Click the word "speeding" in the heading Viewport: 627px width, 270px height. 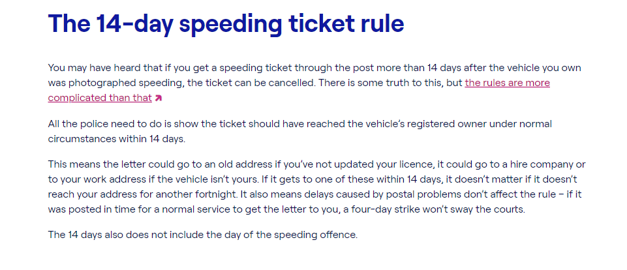click(230, 25)
